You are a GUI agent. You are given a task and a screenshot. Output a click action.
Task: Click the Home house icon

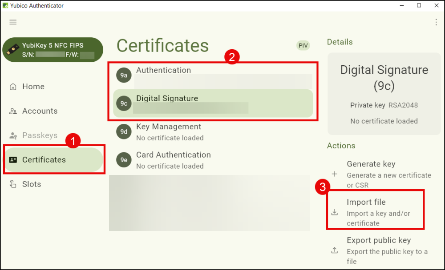13,87
